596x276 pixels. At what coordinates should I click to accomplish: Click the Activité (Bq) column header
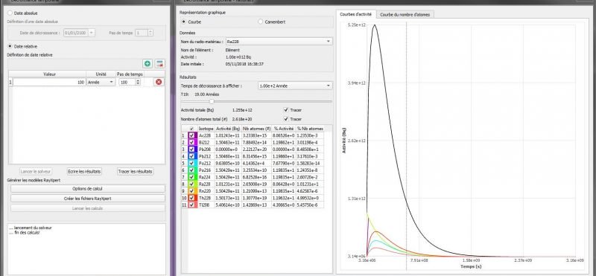tap(228, 129)
